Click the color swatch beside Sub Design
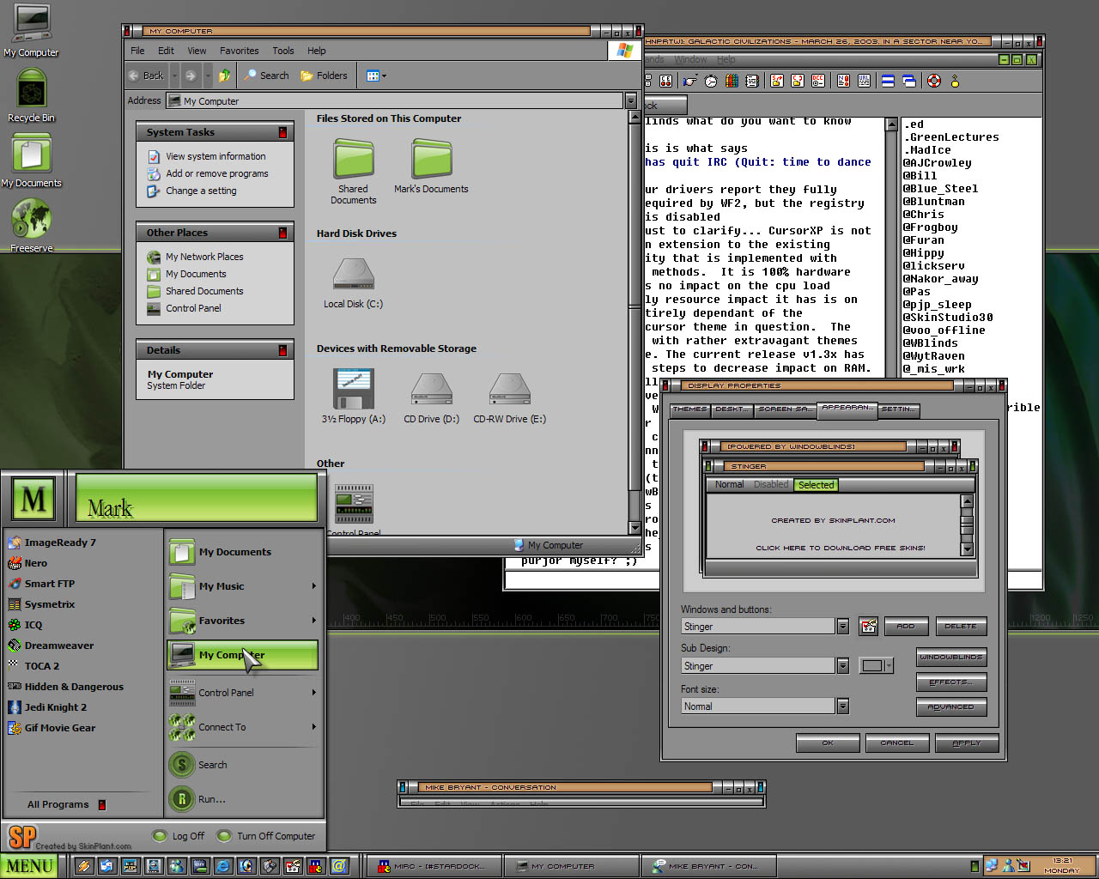 [x=872, y=666]
